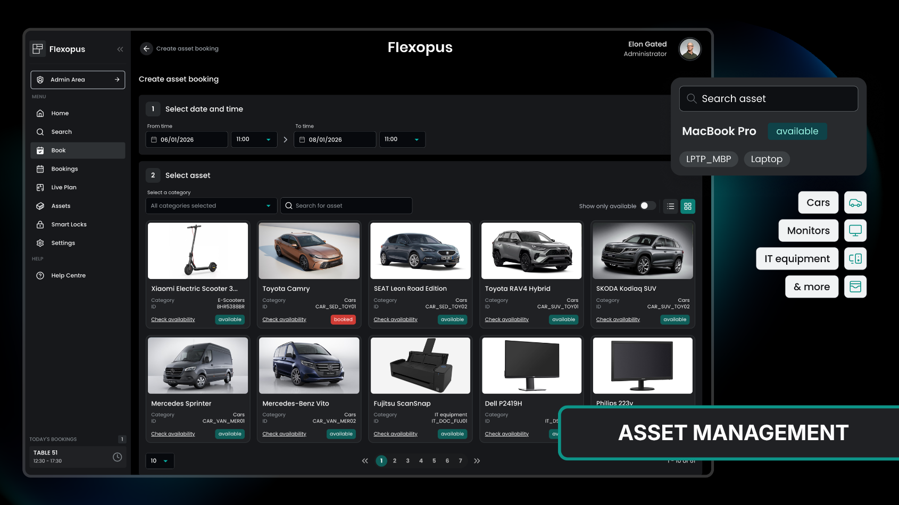Switch to grid view
The height and width of the screenshot is (505, 899).
pyautogui.click(x=688, y=206)
